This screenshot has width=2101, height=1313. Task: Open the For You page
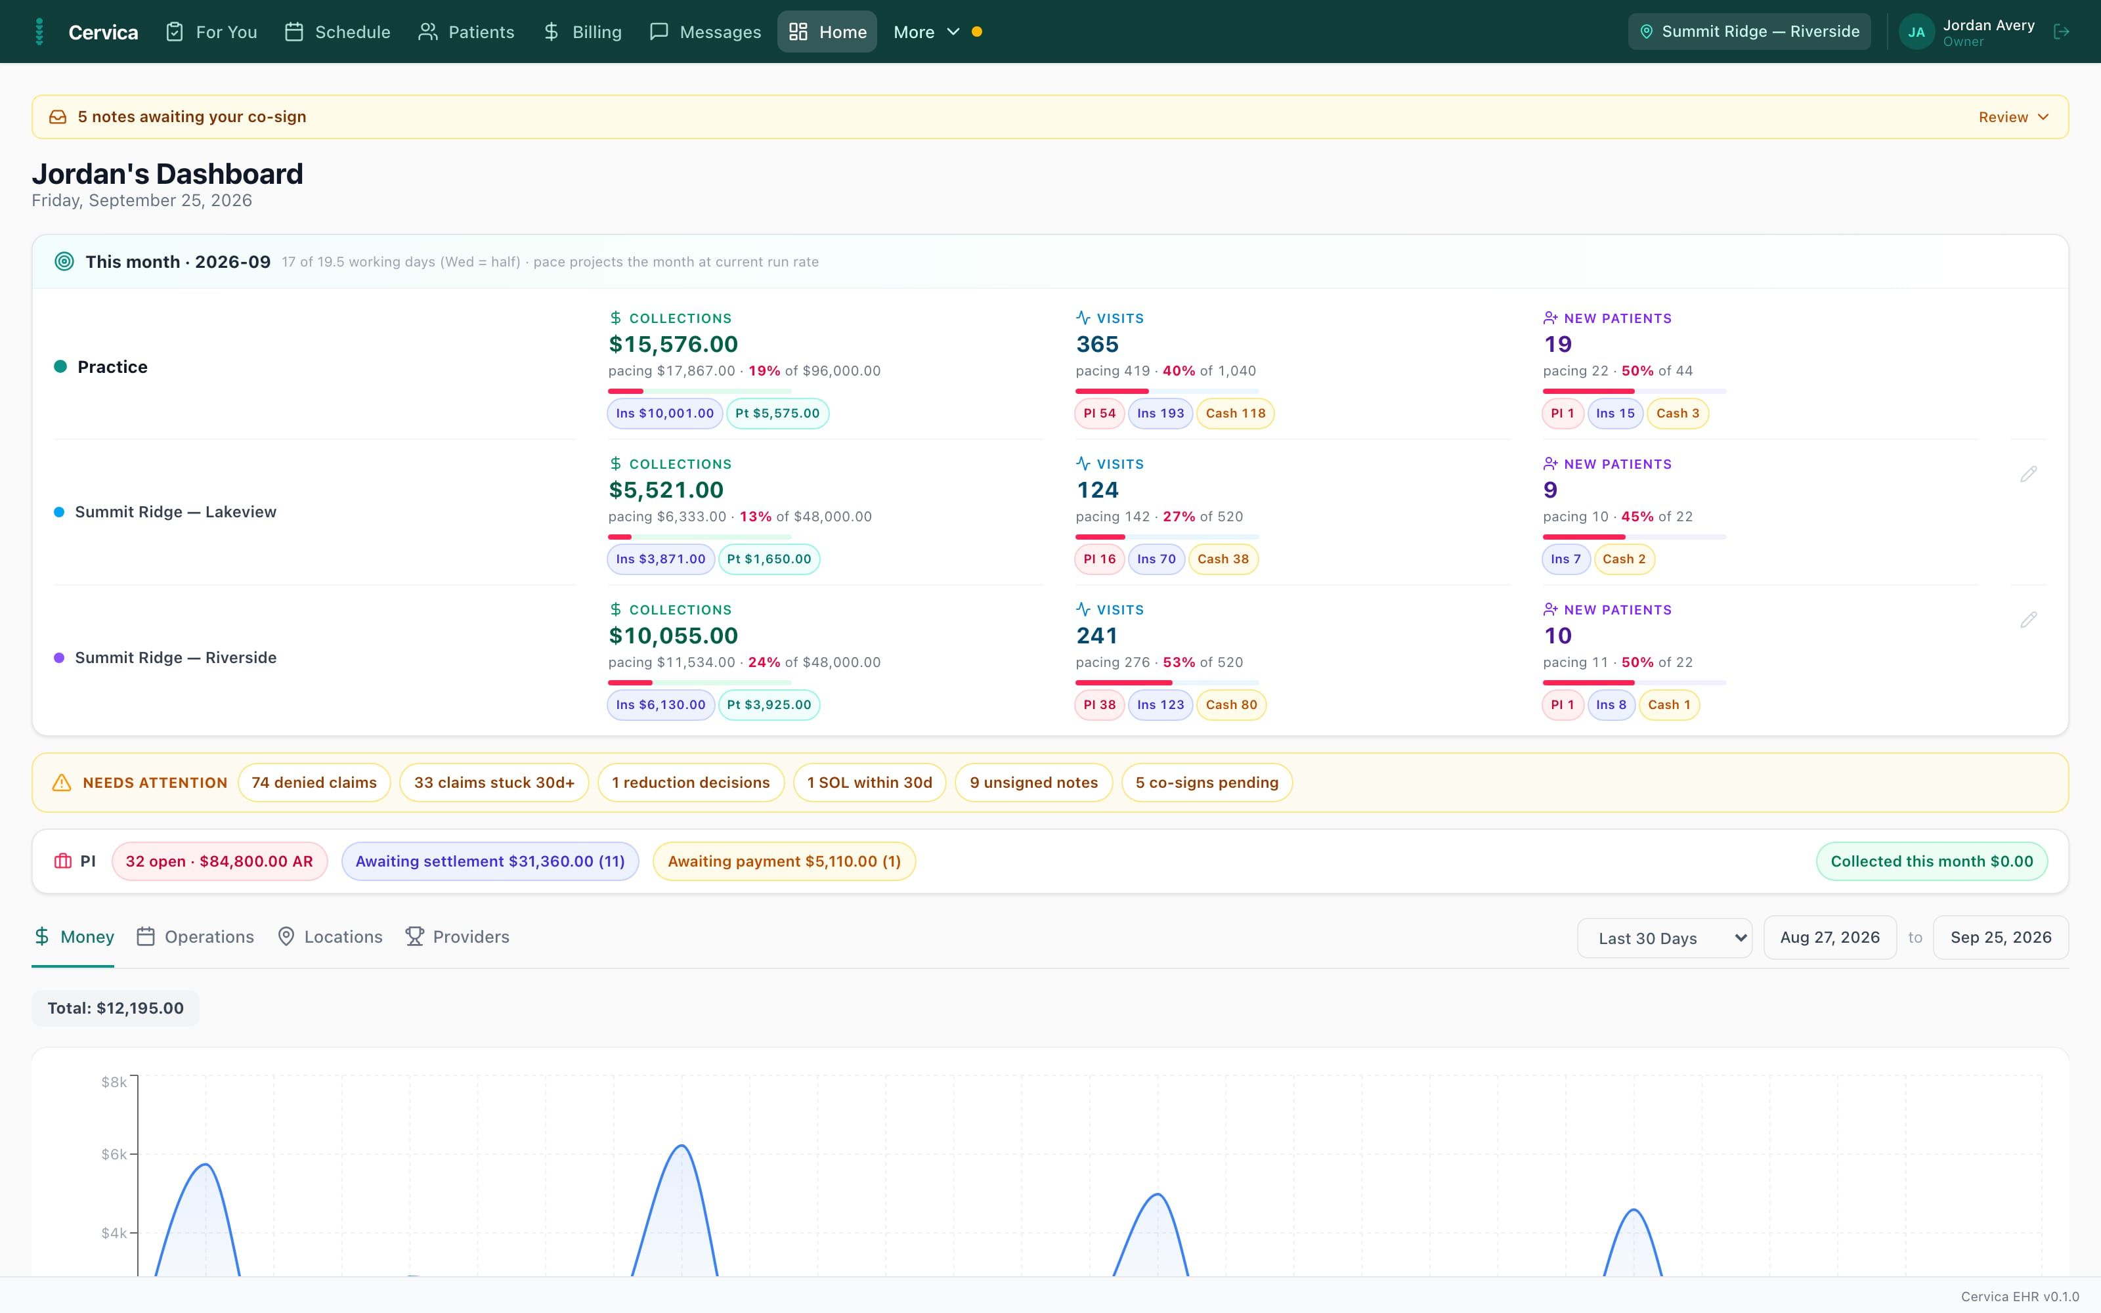pos(212,32)
